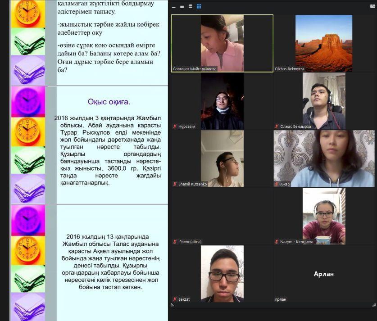Click the active-speaker strip view icon
Image resolution: width=377 pixels, height=321 pixels.
click(190, 6)
